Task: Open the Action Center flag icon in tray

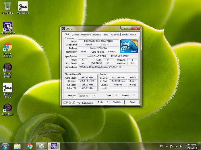Action: [172, 146]
